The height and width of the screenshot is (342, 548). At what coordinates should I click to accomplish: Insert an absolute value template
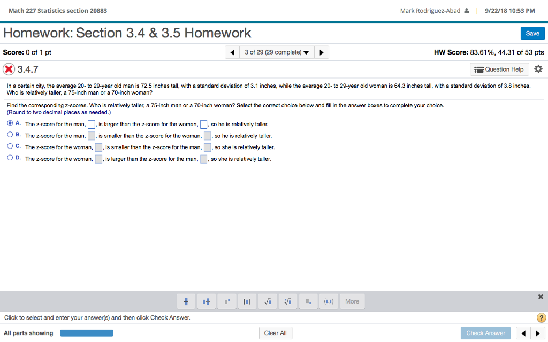coord(247,301)
